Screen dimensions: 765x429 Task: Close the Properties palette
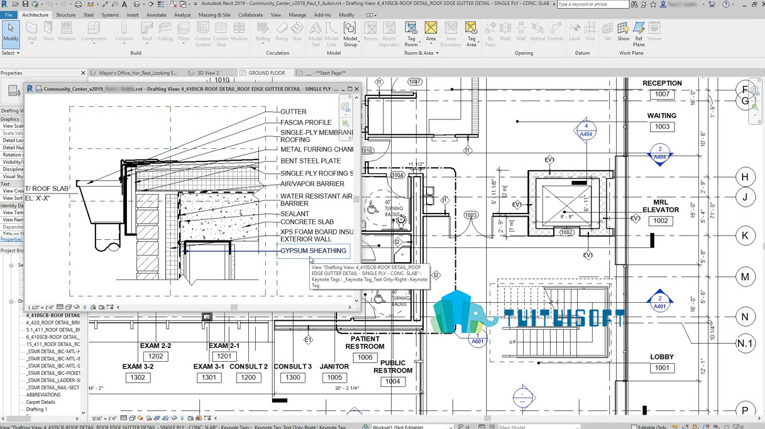[x=82, y=73]
